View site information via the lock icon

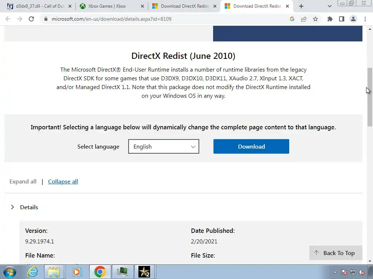(46, 19)
